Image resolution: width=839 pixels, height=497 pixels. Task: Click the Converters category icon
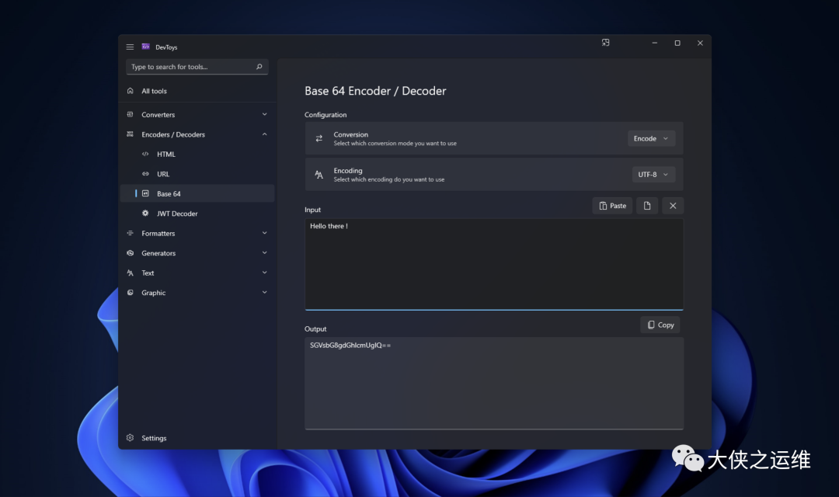coord(130,114)
